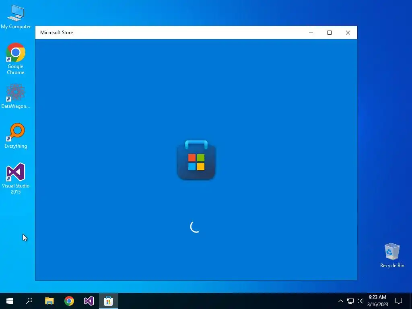Switch to Visual Studio taskbar icon
This screenshot has height=309, width=412.
pyautogui.click(x=89, y=301)
